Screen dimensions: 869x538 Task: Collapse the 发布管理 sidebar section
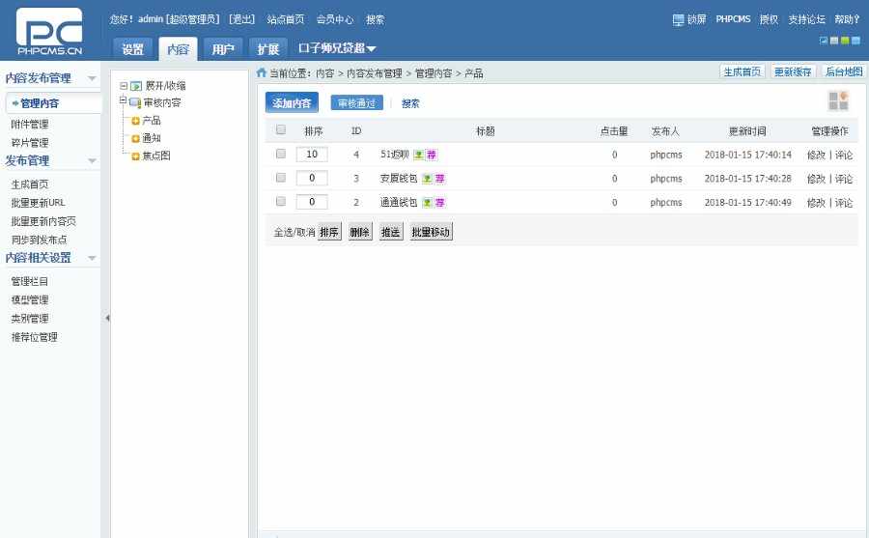tap(92, 161)
